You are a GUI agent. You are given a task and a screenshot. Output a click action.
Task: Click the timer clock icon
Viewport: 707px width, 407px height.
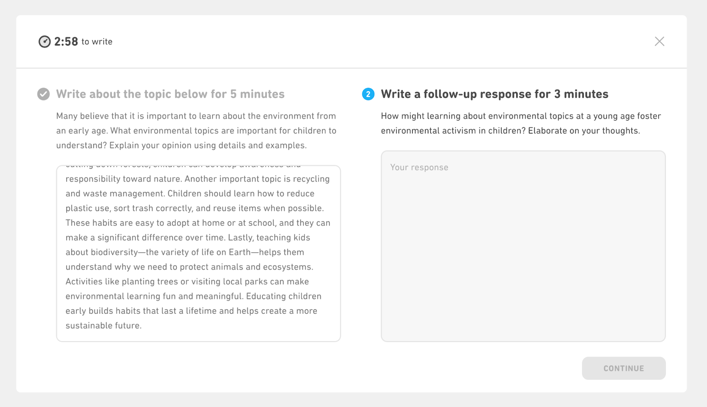(45, 42)
